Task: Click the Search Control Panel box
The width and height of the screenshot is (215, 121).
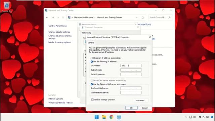Action: click(160, 17)
